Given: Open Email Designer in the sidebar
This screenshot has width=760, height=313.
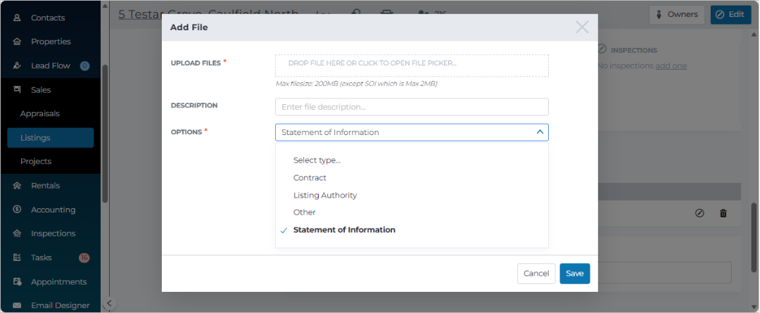Looking at the screenshot, I should tap(60, 306).
